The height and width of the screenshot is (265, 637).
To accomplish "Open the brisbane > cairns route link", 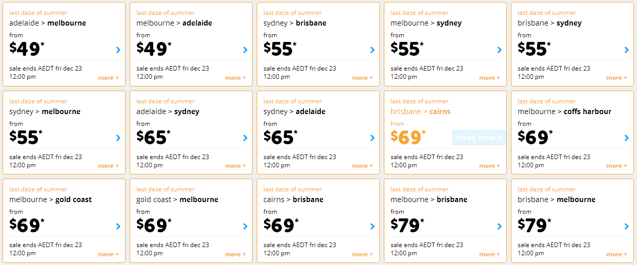I will tap(420, 112).
